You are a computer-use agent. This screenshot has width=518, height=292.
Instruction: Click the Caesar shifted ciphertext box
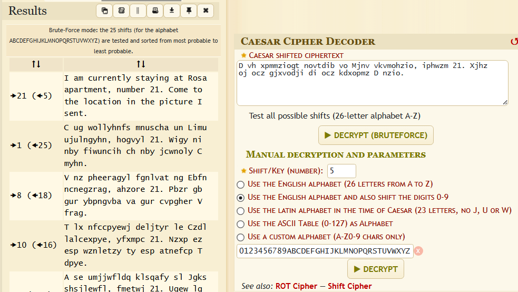tap(372, 83)
